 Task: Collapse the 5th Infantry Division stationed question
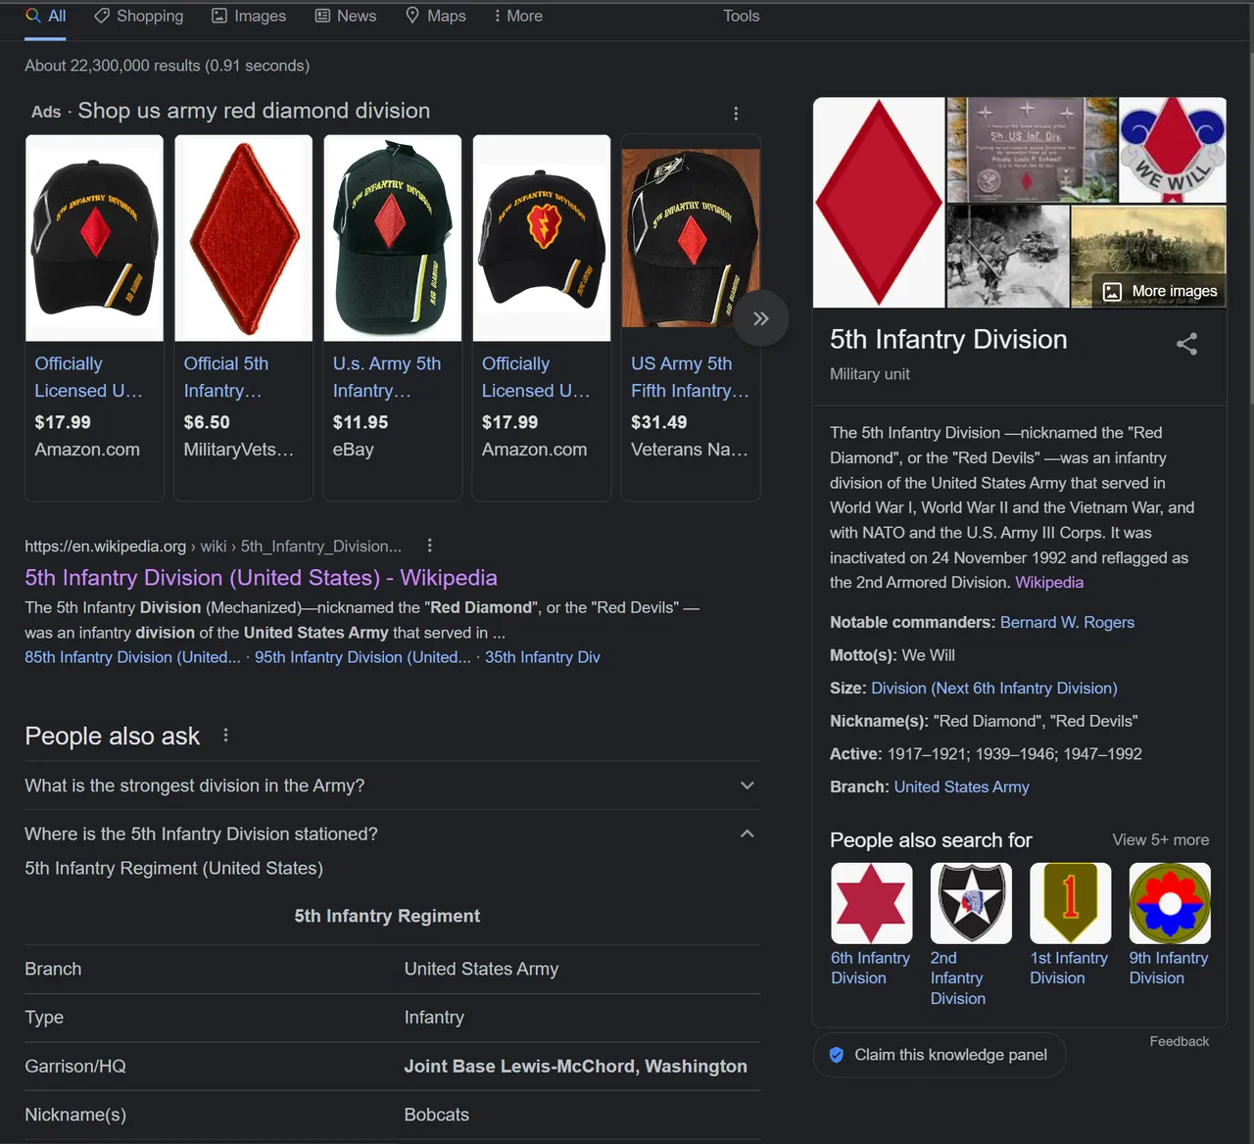(392, 834)
